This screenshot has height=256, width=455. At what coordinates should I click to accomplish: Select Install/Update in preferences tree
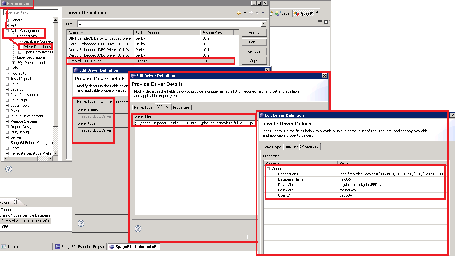pos(22,79)
